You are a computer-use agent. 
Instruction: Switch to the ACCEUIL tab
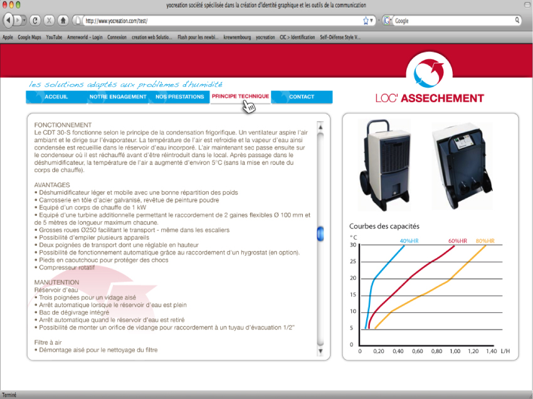(x=56, y=97)
